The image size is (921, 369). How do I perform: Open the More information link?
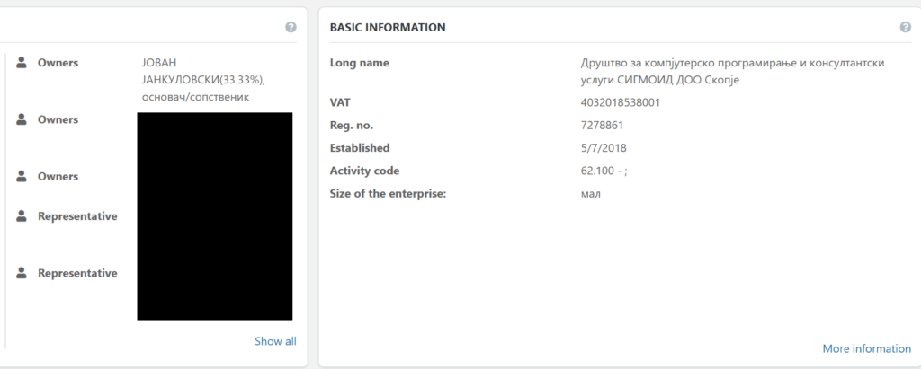[x=866, y=348]
